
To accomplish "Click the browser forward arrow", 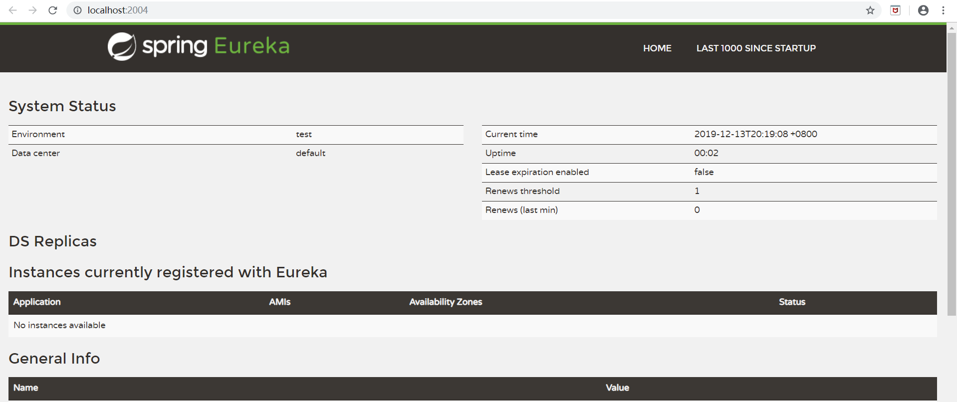I will (x=33, y=10).
